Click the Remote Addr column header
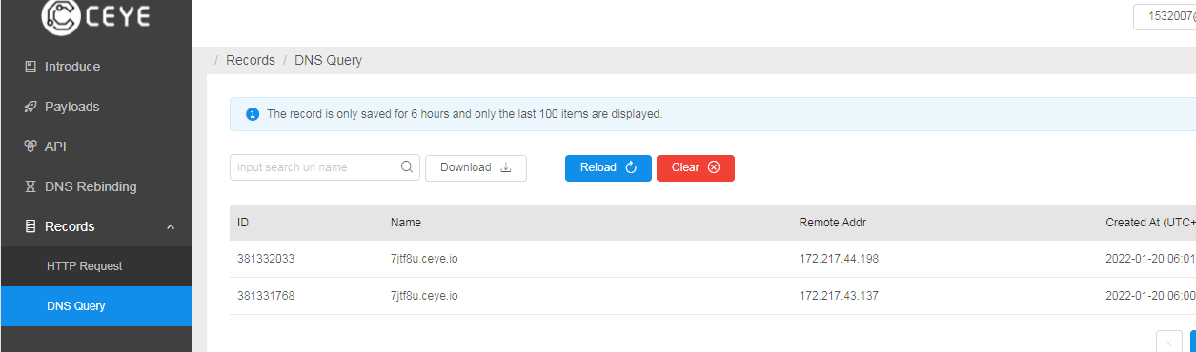 pos(833,223)
